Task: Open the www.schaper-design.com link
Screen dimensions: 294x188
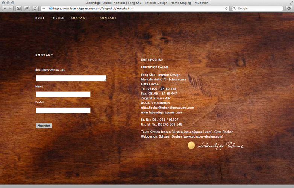Action: pos(203,136)
